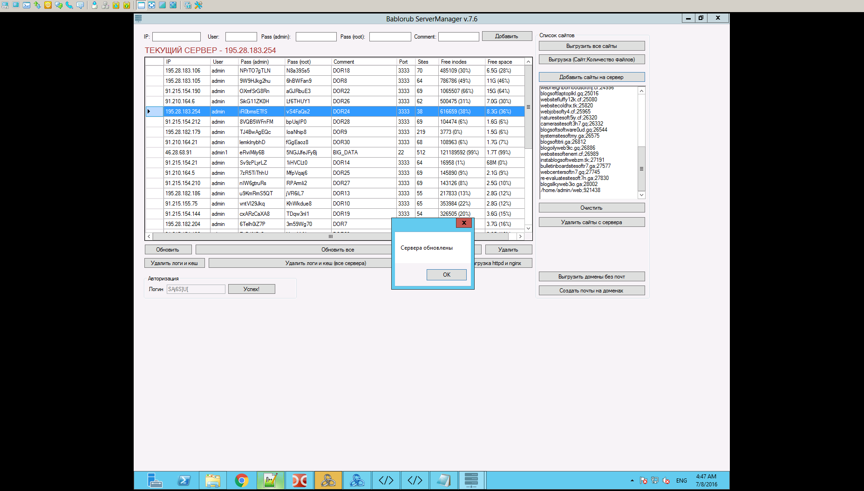The height and width of the screenshot is (491, 864).
Task: Click Удалить логи и кеш (все сервера) button
Action: click(326, 263)
